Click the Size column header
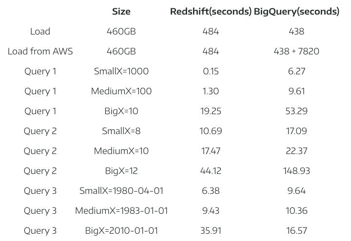 pos(121,12)
